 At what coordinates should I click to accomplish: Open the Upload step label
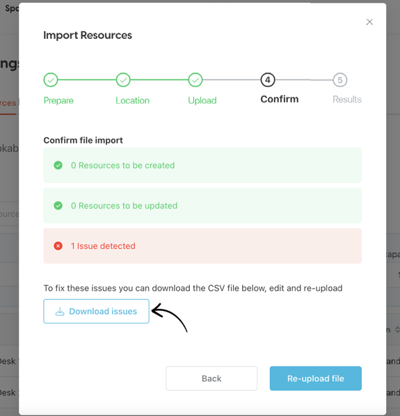(202, 101)
